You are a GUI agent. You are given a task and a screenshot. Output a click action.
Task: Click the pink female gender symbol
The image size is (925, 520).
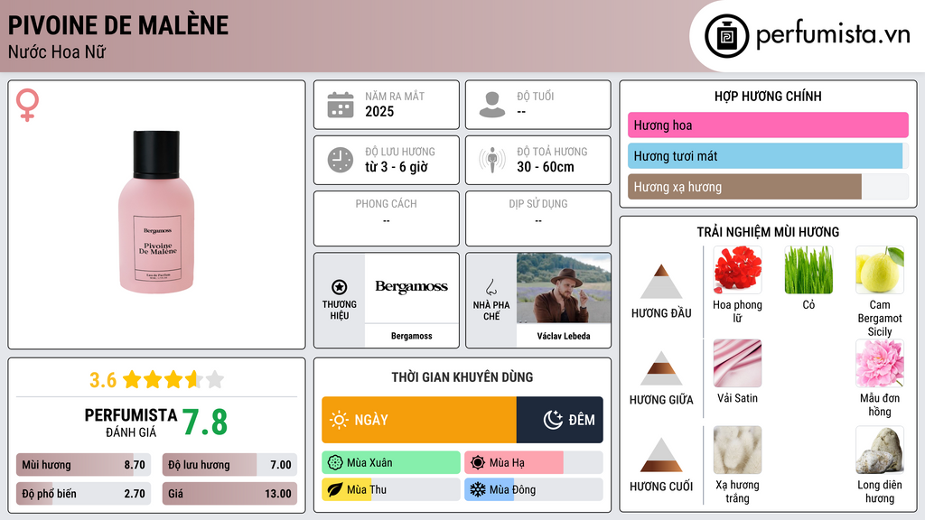(27, 105)
